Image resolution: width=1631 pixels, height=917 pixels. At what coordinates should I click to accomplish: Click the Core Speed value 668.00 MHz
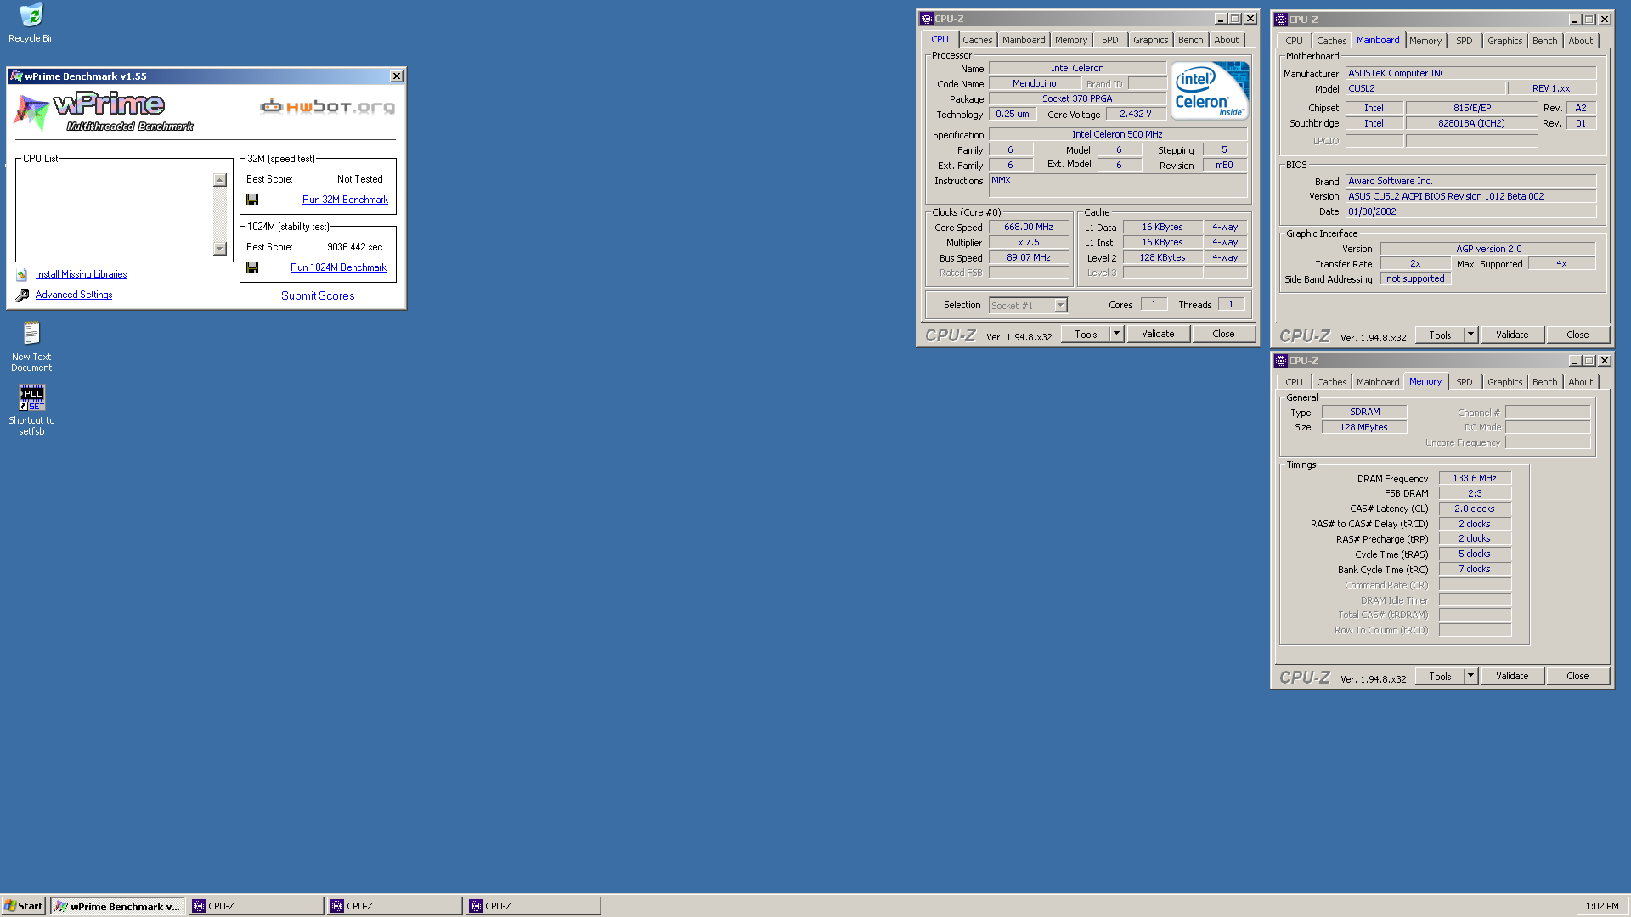coord(1029,227)
